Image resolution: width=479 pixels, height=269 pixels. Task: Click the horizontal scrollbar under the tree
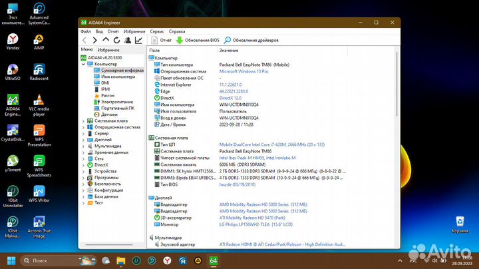click(x=108, y=244)
